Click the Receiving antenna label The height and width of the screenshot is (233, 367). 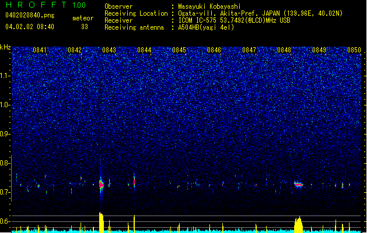click(134, 27)
